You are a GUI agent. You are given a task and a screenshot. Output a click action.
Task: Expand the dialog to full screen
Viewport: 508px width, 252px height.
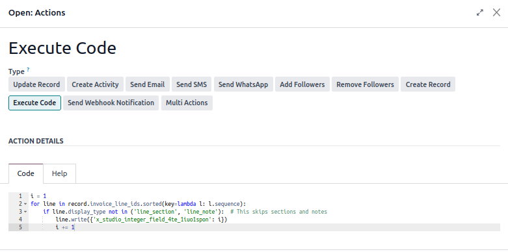click(480, 12)
